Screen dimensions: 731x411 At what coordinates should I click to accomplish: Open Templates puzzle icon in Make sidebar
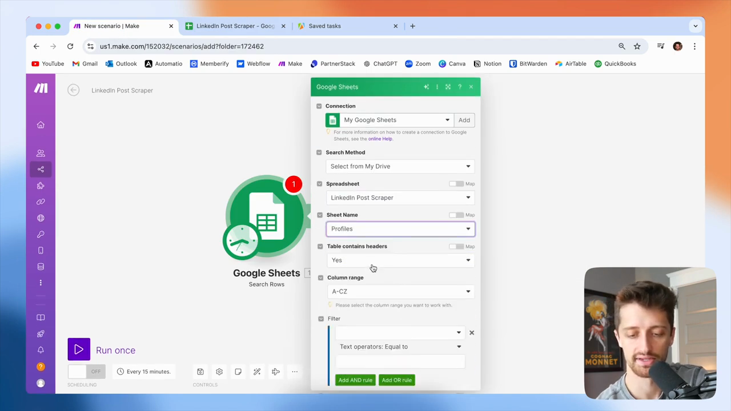41,186
